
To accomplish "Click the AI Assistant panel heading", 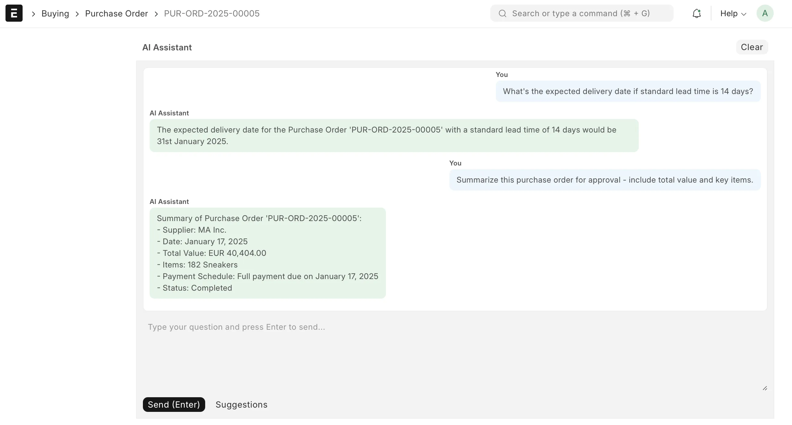I will coord(167,47).
